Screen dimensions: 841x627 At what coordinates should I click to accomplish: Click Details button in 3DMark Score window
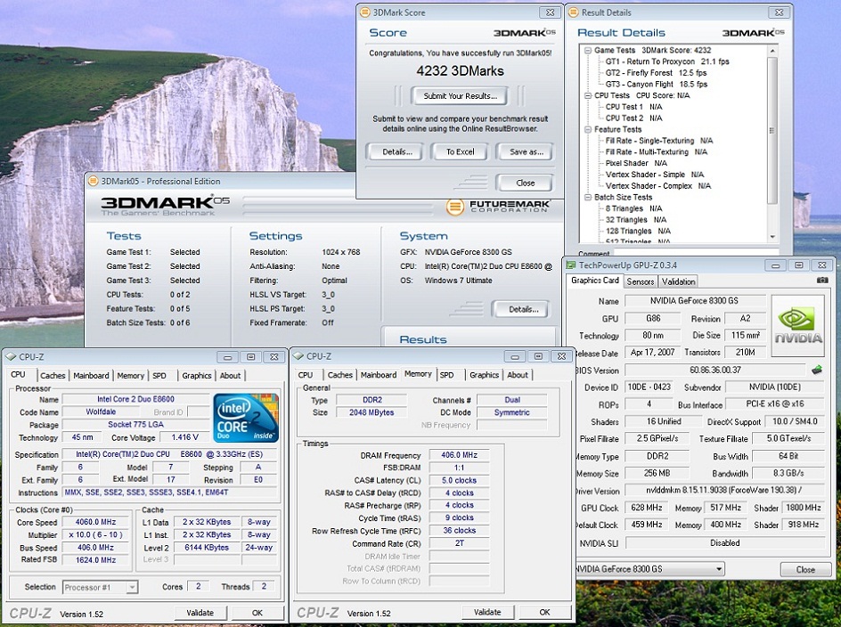(397, 151)
